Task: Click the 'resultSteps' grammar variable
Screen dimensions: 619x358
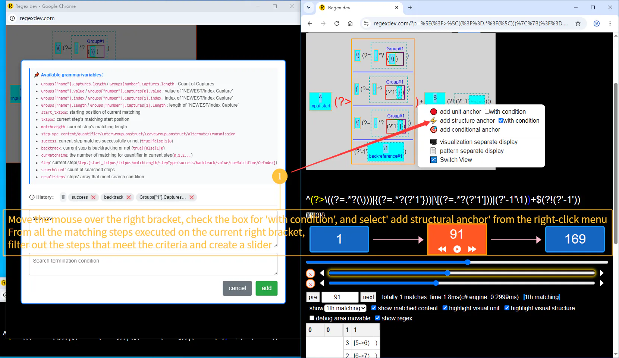Action: (53, 177)
